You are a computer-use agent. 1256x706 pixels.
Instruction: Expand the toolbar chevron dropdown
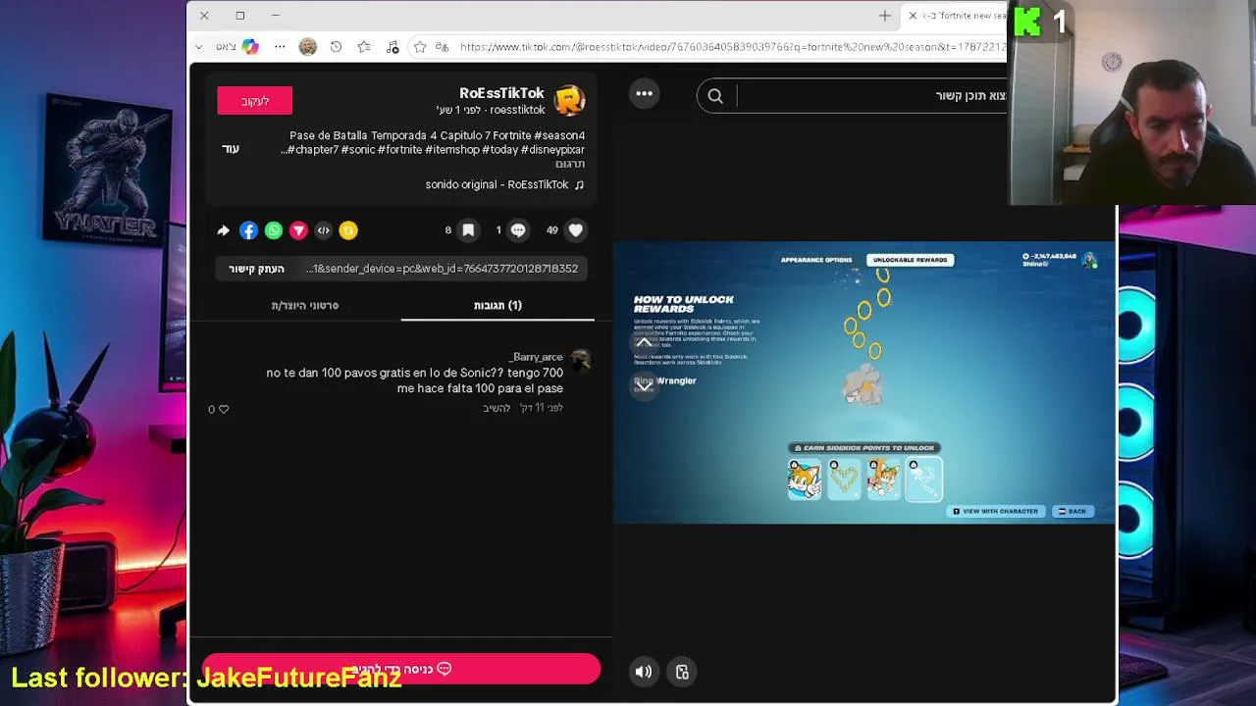click(198, 47)
